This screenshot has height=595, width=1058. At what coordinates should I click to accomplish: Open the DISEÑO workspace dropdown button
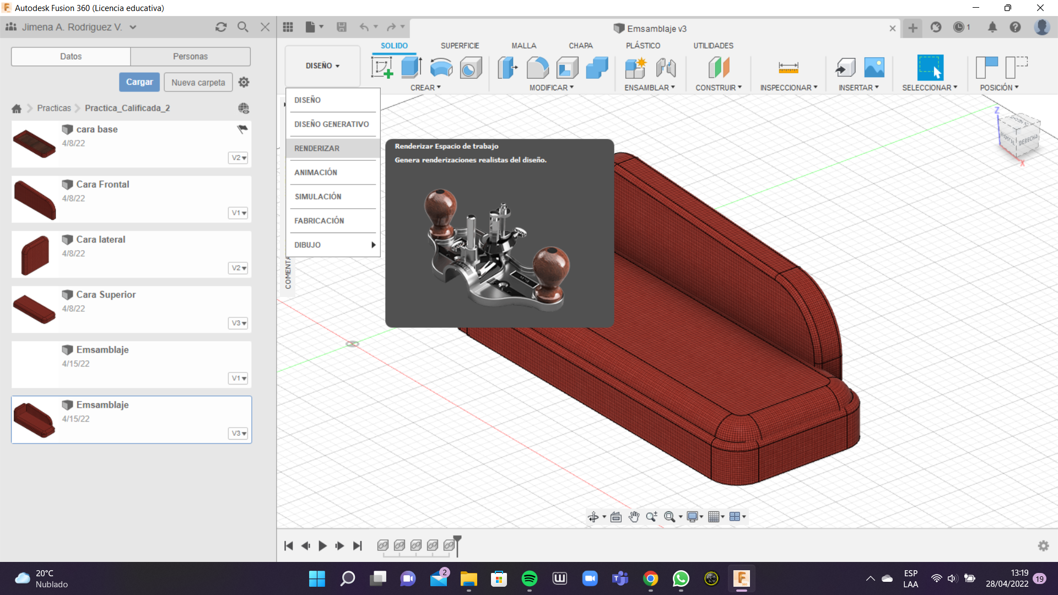[322, 66]
